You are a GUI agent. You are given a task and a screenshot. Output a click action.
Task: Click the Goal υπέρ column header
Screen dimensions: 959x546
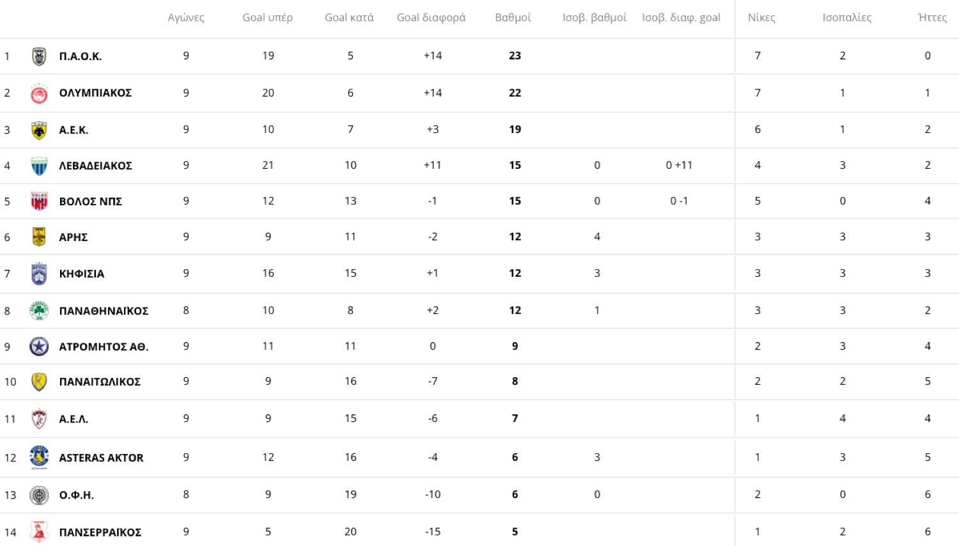point(267,18)
